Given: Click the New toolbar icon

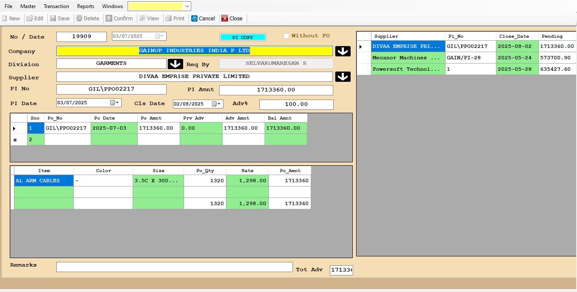Looking at the screenshot, I should [5, 19].
